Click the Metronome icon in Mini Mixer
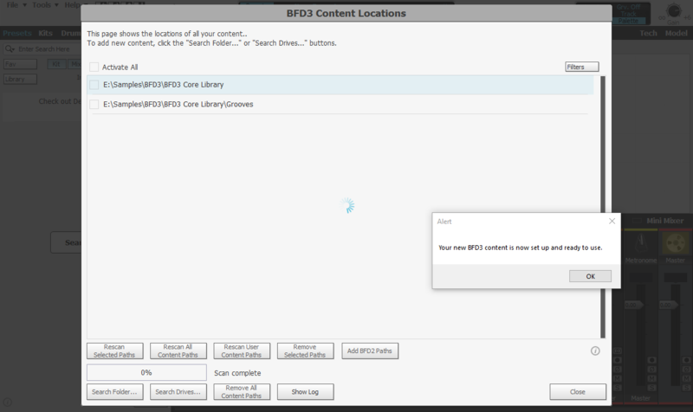The height and width of the screenshot is (412, 693). (x=640, y=244)
